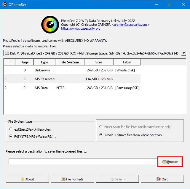The image size is (190, 189).
Task: Select the ext2/ext3/ext4 filesystem option
Action: click(30, 129)
